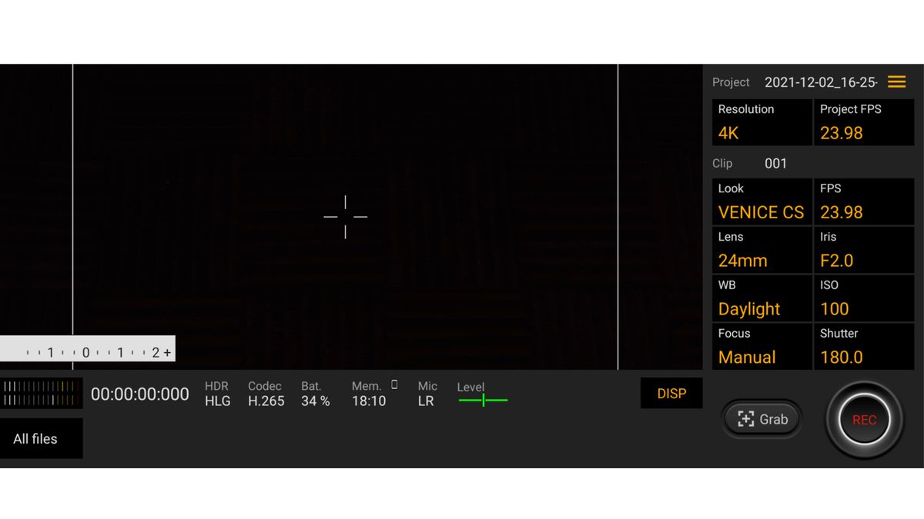This screenshot has width=924, height=519.
Task: Toggle Focus Manual mode
Action: (x=762, y=347)
